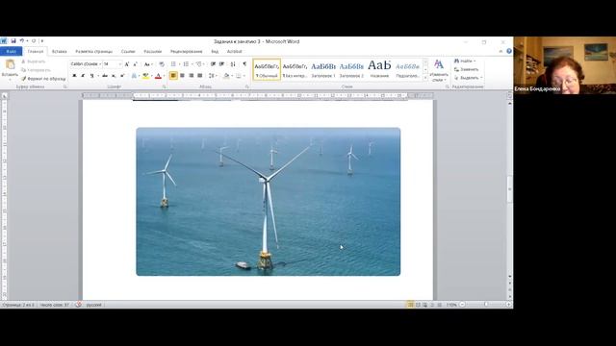The width and height of the screenshot is (616, 346).
Task: Toggle display of paragraph marks
Action: [244, 64]
